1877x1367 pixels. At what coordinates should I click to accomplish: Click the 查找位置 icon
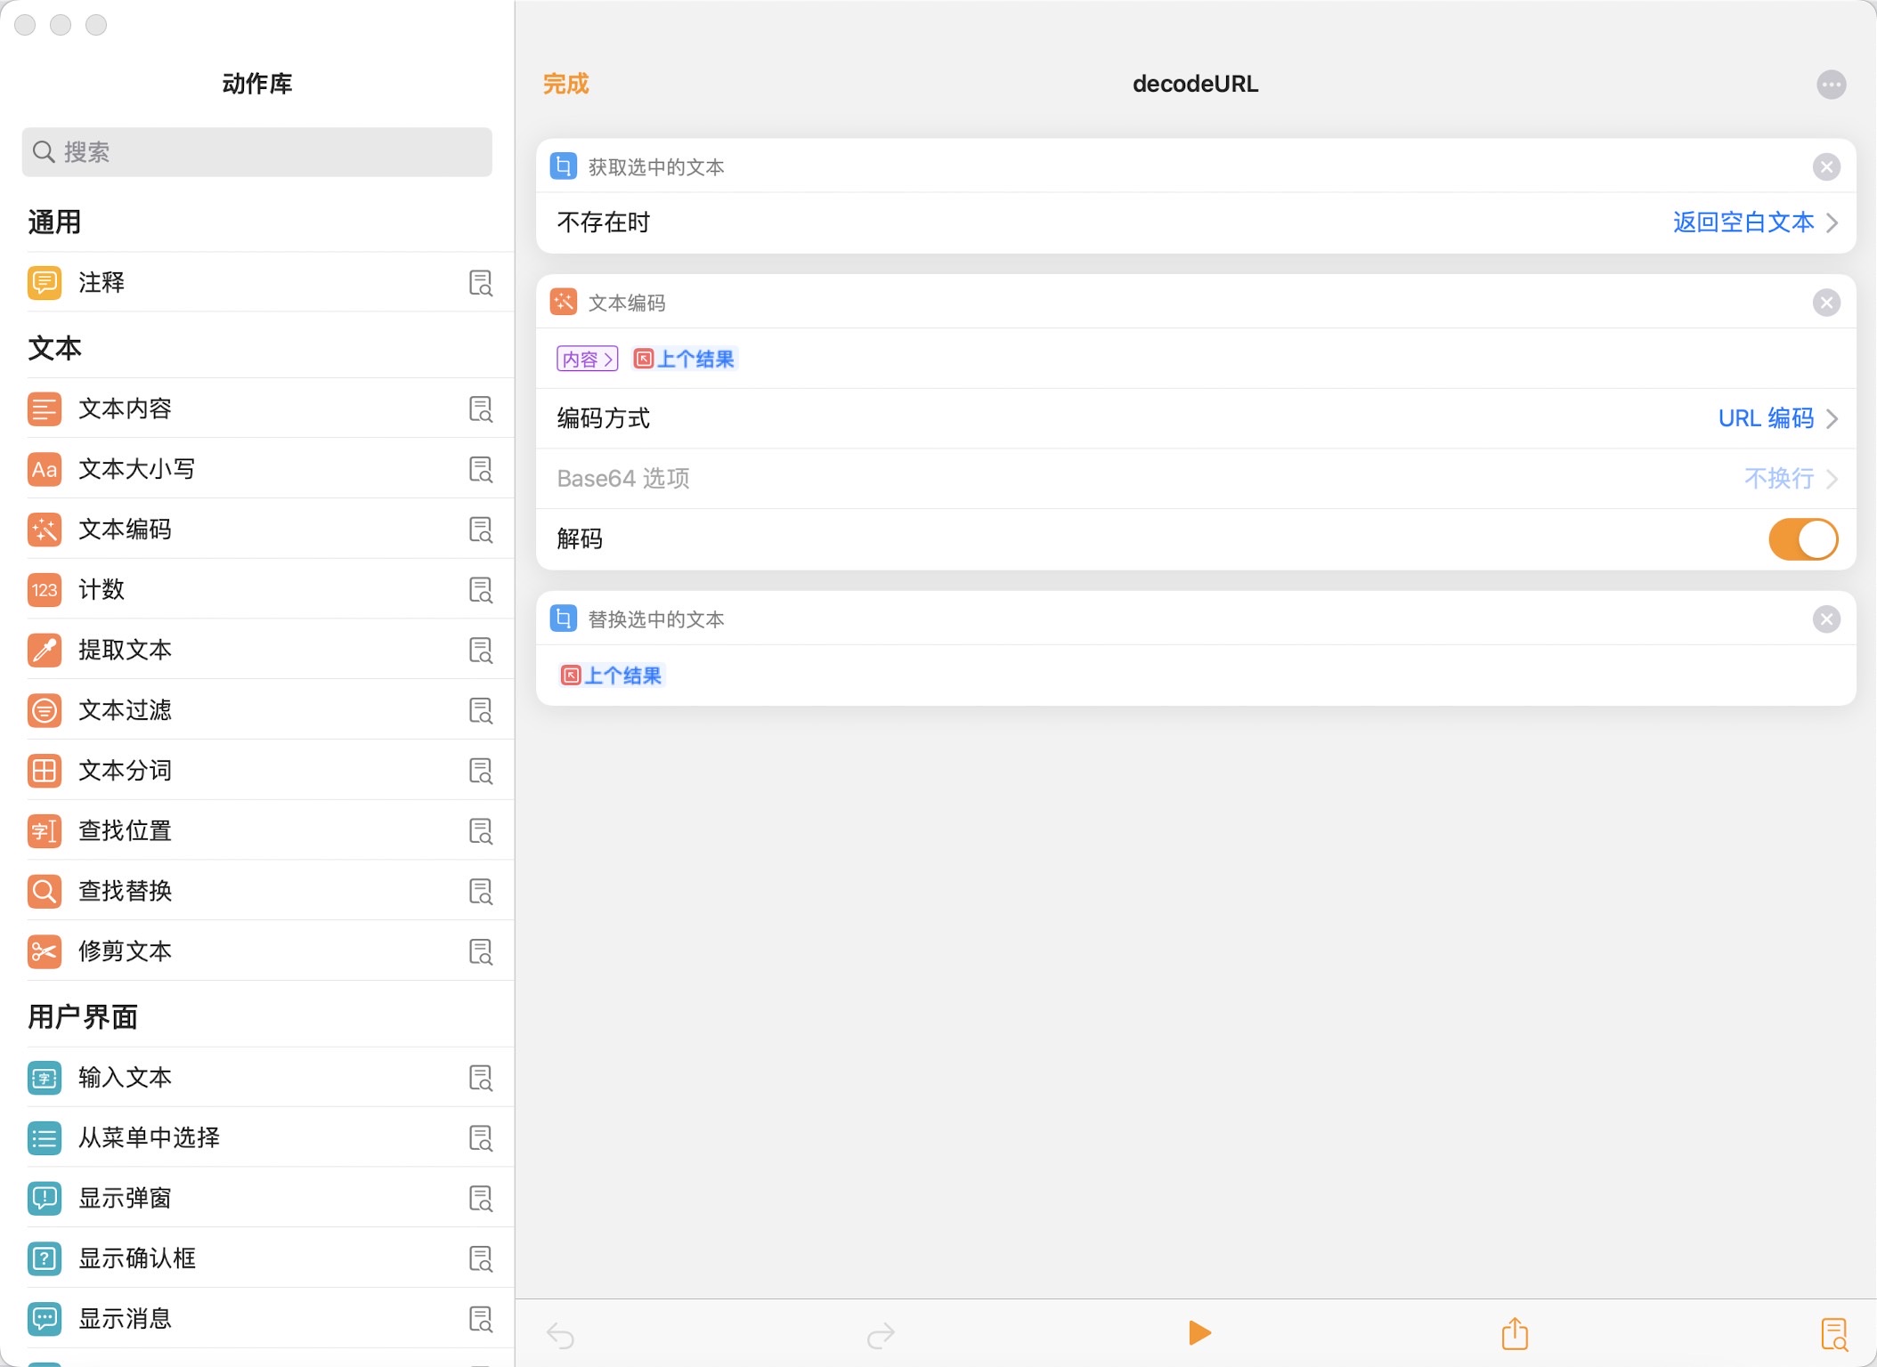click(x=45, y=831)
